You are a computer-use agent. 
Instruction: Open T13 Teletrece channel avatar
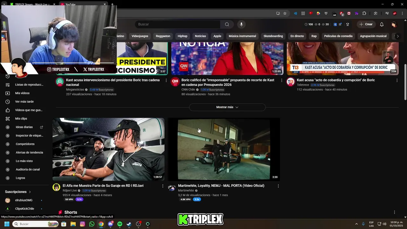[x=291, y=82]
